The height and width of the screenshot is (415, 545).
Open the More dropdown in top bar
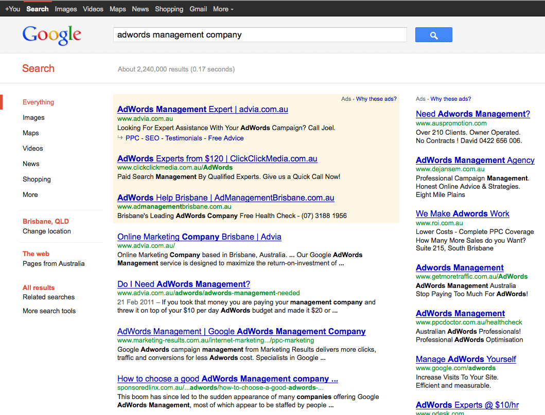pyautogui.click(x=223, y=9)
